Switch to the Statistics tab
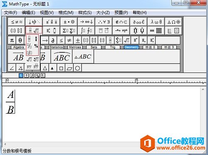The width and height of the screenshot is (208, 155). 56,47
